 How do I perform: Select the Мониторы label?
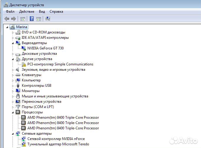click(31, 91)
